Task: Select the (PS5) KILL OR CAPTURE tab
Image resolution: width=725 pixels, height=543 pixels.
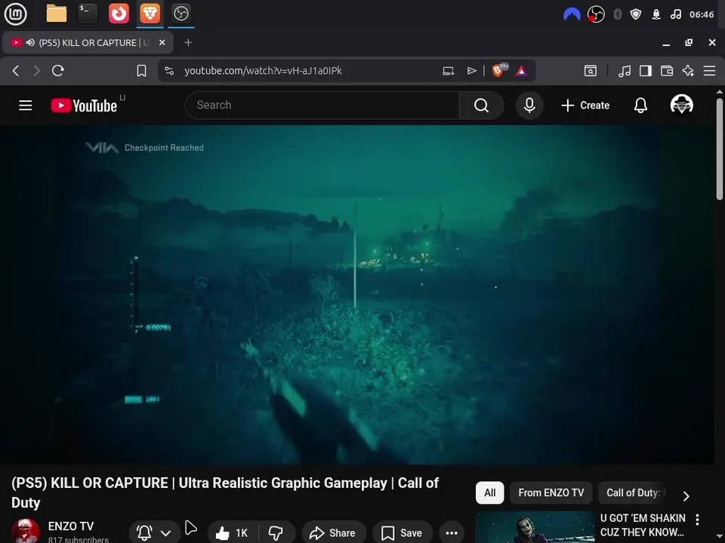Action: coord(88,42)
